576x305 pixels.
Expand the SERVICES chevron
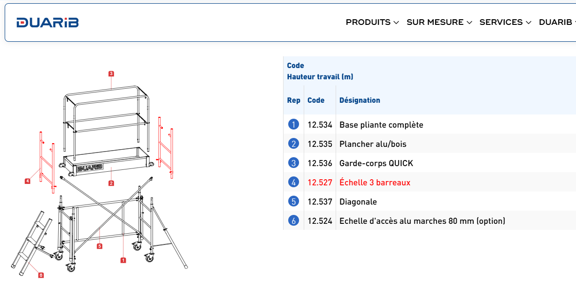529,23
